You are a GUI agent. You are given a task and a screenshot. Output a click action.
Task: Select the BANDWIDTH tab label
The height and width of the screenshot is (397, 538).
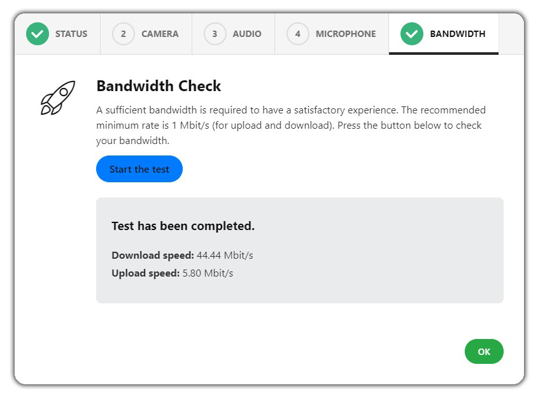click(457, 34)
